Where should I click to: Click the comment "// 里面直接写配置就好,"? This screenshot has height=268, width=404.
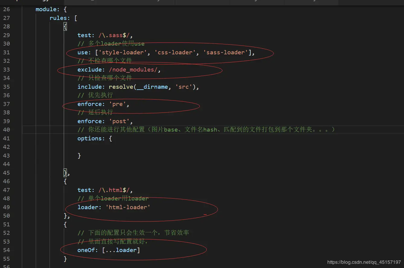pyautogui.click(x=113, y=242)
